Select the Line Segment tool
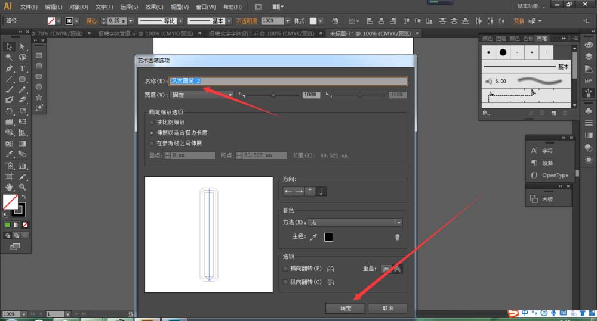Viewport: 597px width, 321px height. 9,79
